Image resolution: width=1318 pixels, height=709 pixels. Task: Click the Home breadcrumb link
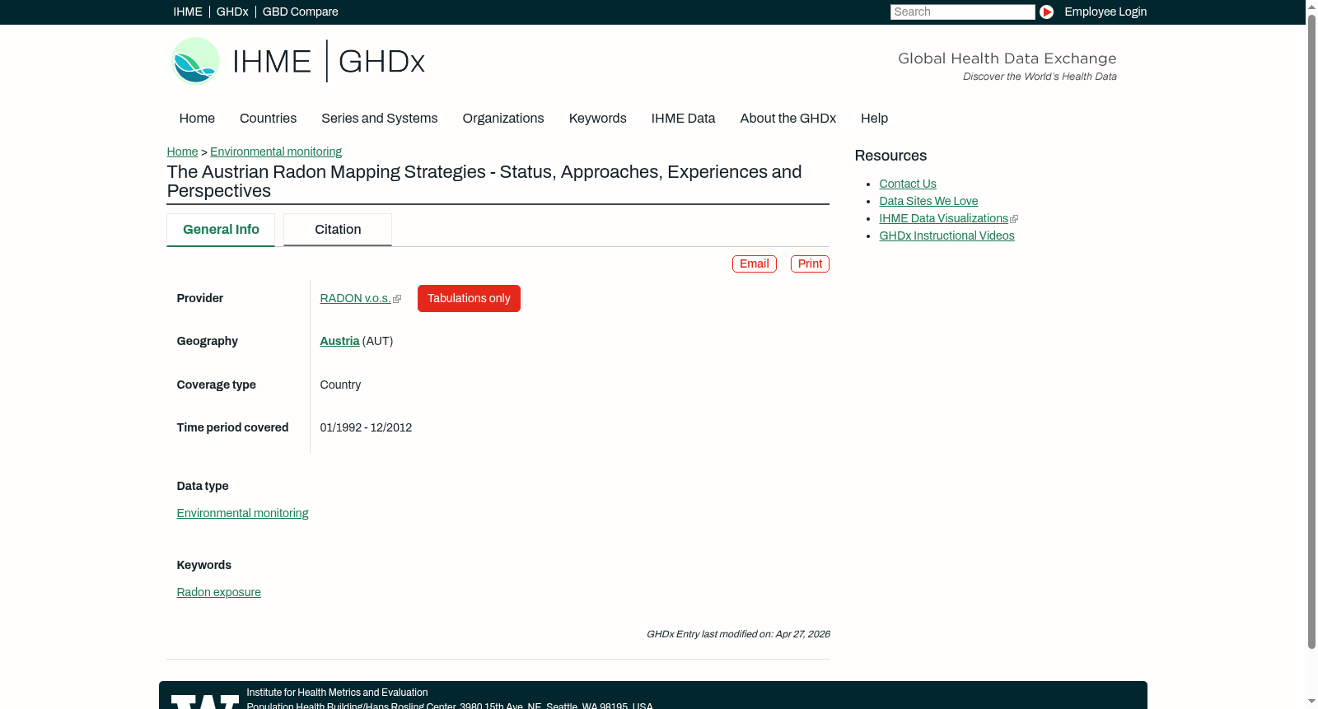pos(182,152)
